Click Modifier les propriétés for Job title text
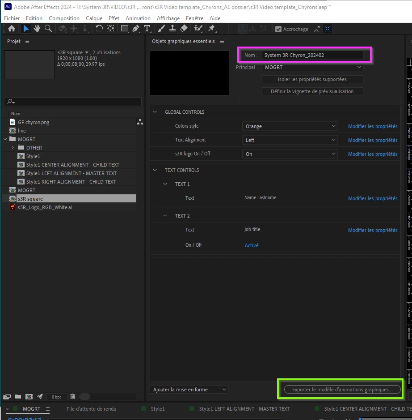The width and height of the screenshot is (412, 420). click(x=372, y=230)
